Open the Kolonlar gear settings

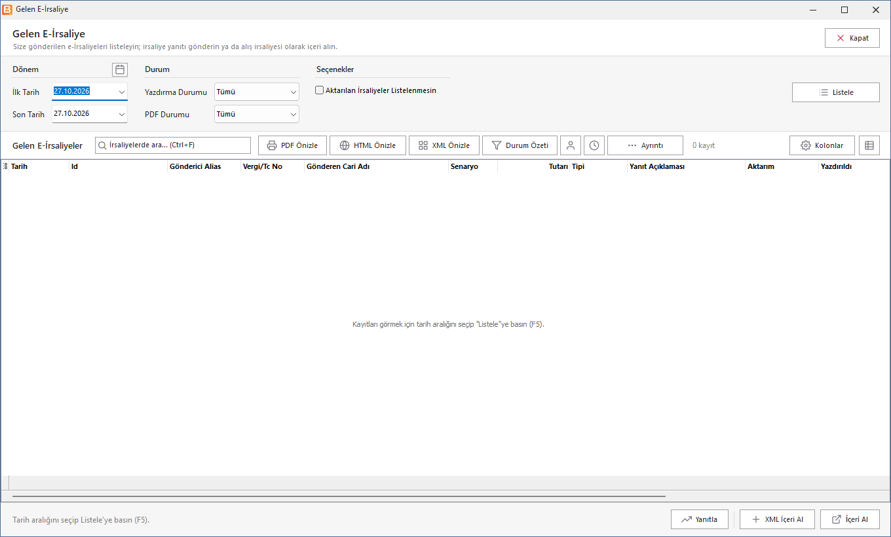[x=822, y=145]
